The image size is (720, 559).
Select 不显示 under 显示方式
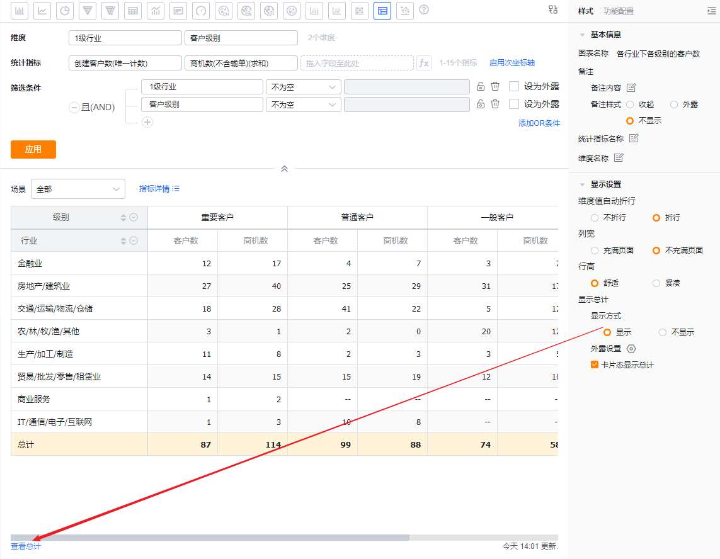[663, 332]
